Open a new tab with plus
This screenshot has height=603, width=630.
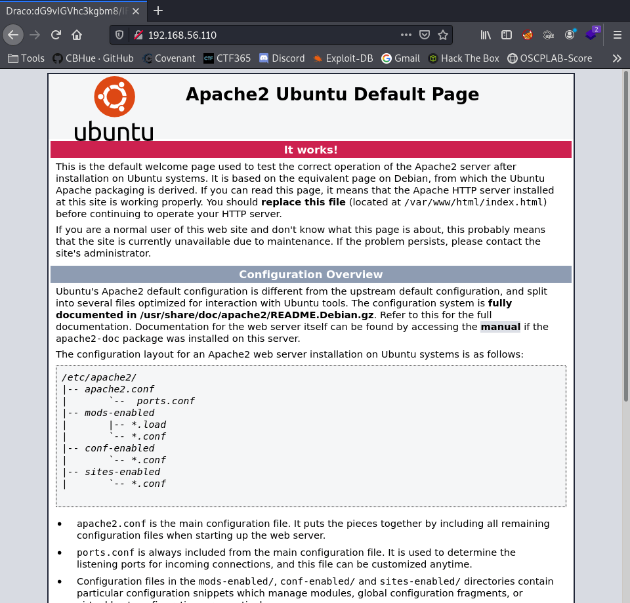[x=158, y=11]
